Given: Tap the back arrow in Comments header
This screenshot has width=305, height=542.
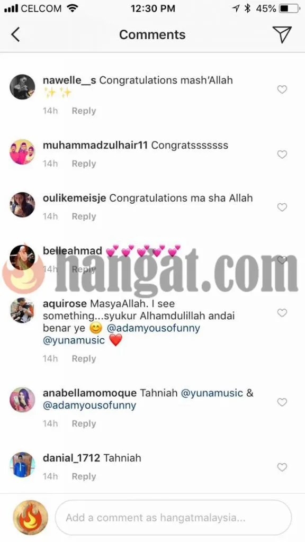Looking at the screenshot, I should point(15,35).
